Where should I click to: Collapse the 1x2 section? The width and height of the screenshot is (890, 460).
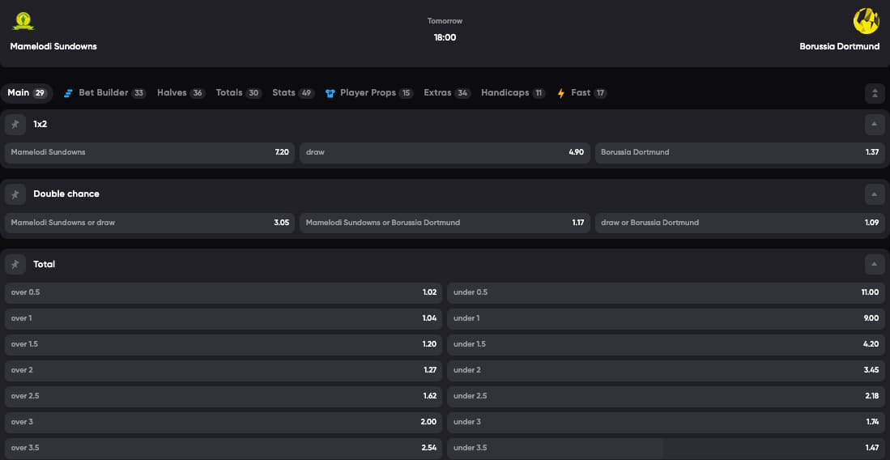tap(875, 124)
